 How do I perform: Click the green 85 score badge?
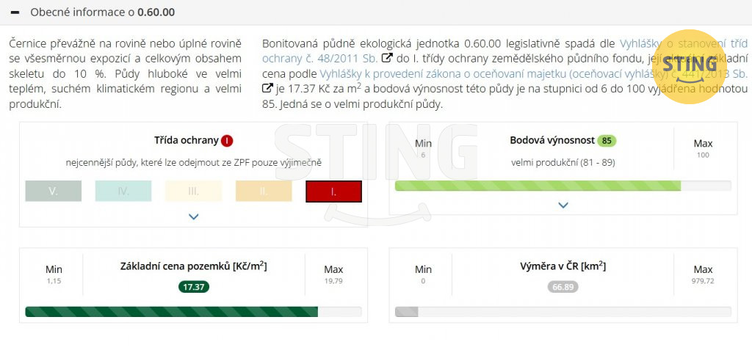point(606,140)
